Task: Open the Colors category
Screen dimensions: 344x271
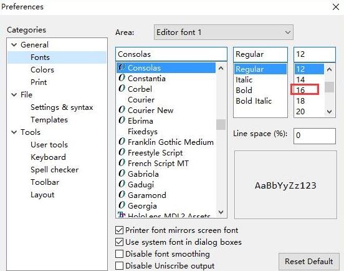Action: (x=42, y=70)
